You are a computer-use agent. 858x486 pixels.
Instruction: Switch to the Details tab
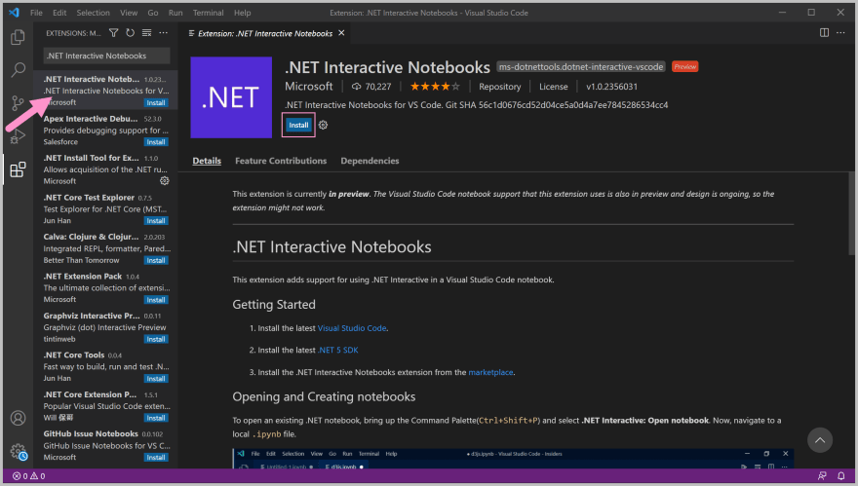(x=207, y=161)
